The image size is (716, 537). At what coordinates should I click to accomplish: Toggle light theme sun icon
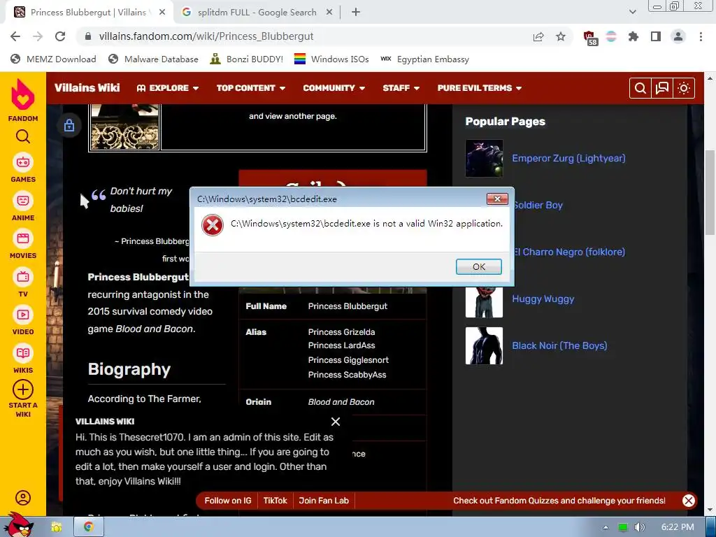(684, 88)
